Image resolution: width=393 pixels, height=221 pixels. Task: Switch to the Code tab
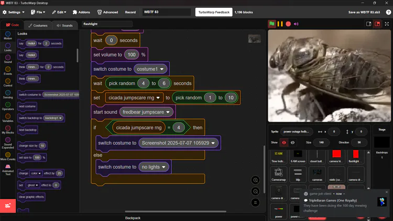(12, 25)
